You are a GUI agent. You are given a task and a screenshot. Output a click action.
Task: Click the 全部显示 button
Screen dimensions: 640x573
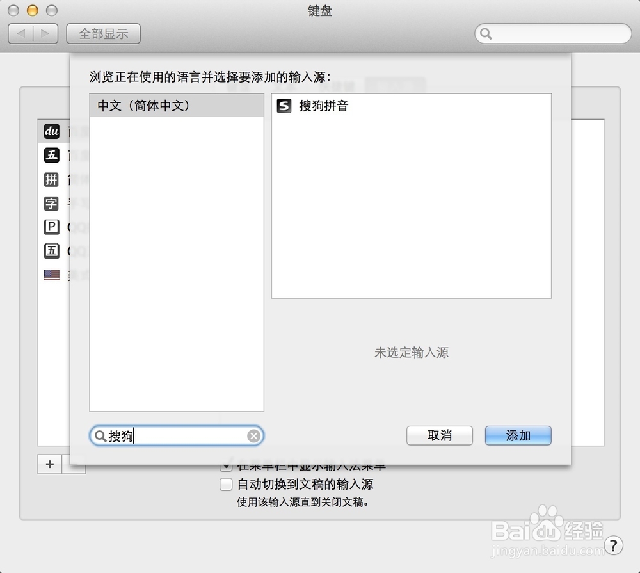pyautogui.click(x=103, y=33)
